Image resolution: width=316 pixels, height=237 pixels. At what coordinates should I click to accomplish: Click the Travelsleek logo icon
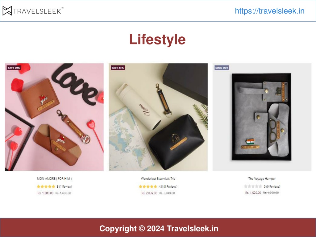pyautogui.click(x=7, y=11)
